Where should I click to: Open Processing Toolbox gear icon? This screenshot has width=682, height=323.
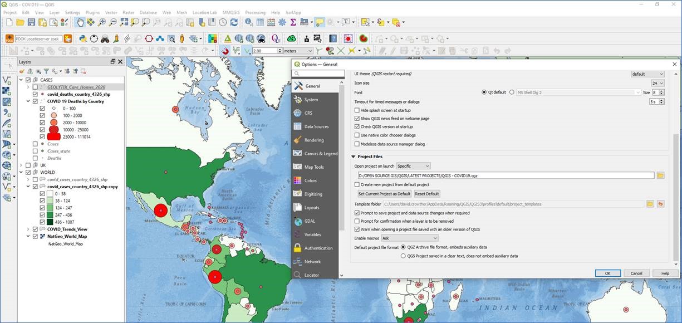pyautogui.click(x=282, y=22)
